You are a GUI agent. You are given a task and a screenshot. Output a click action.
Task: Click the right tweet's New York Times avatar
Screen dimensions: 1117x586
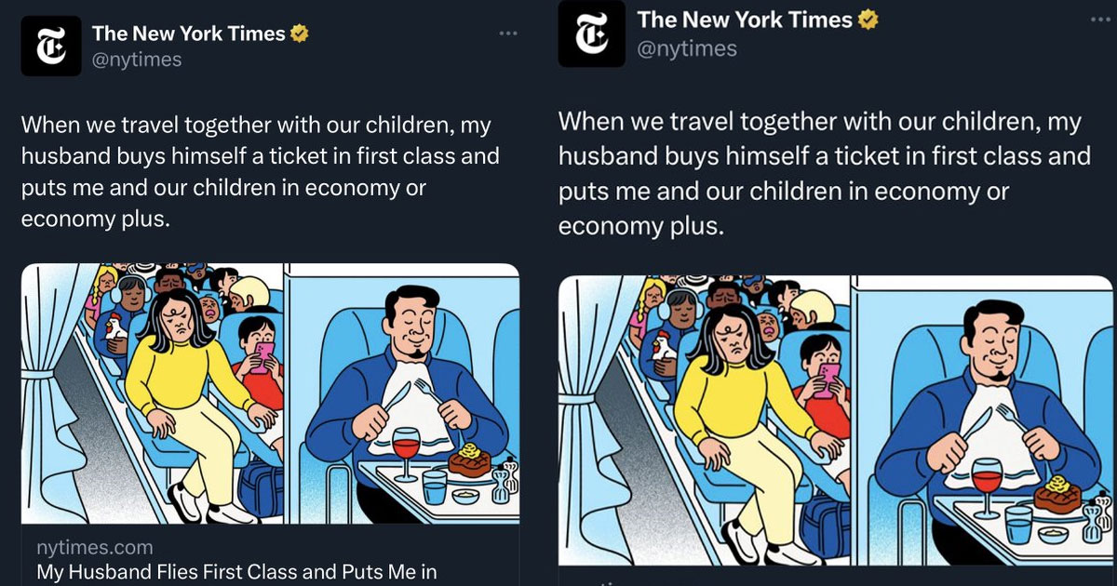pos(592,33)
